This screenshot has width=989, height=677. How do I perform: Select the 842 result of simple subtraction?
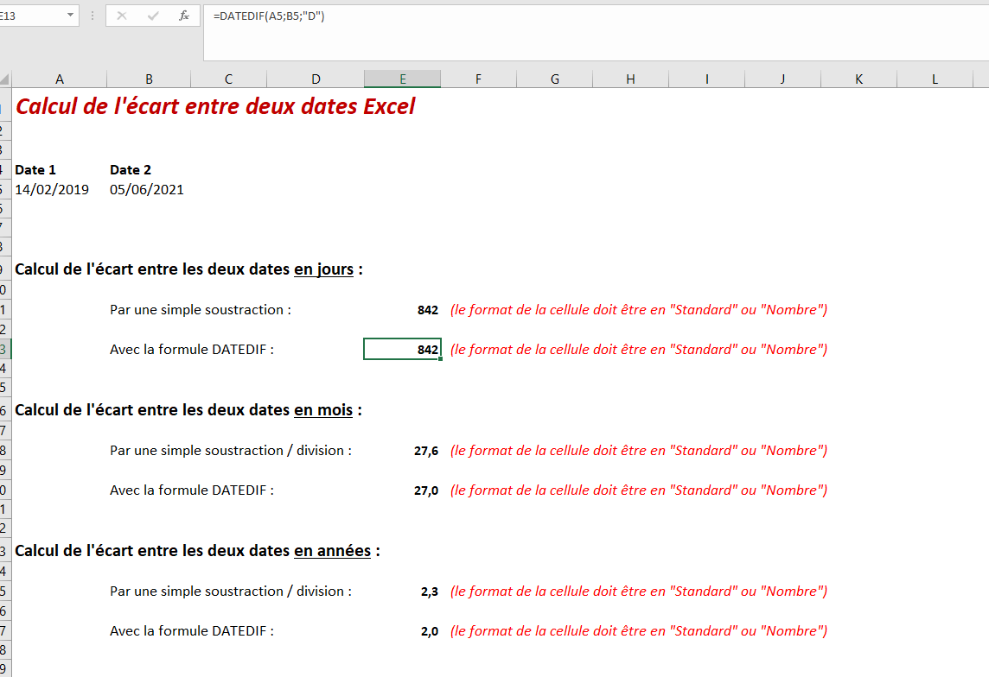click(x=428, y=310)
